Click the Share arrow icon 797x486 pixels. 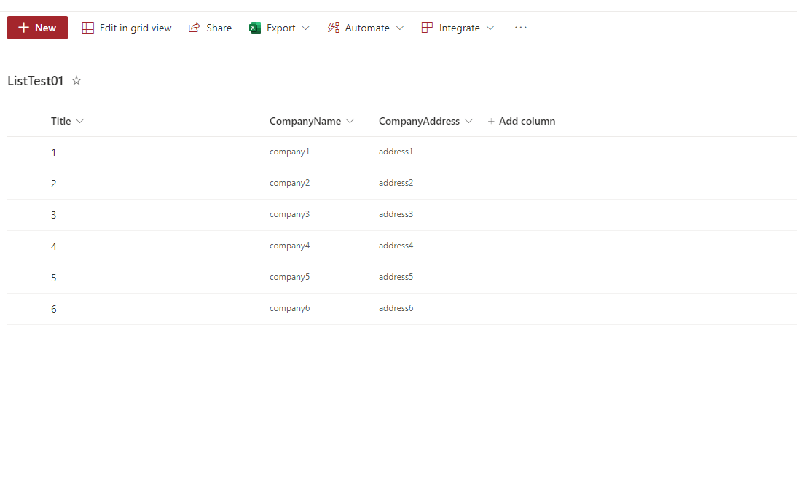tap(195, 28)
